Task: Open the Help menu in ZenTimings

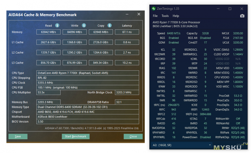Action: [176, 16]
